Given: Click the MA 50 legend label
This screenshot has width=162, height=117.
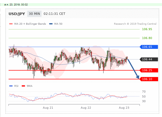Looking at the screenshot, I should (58, 24).
